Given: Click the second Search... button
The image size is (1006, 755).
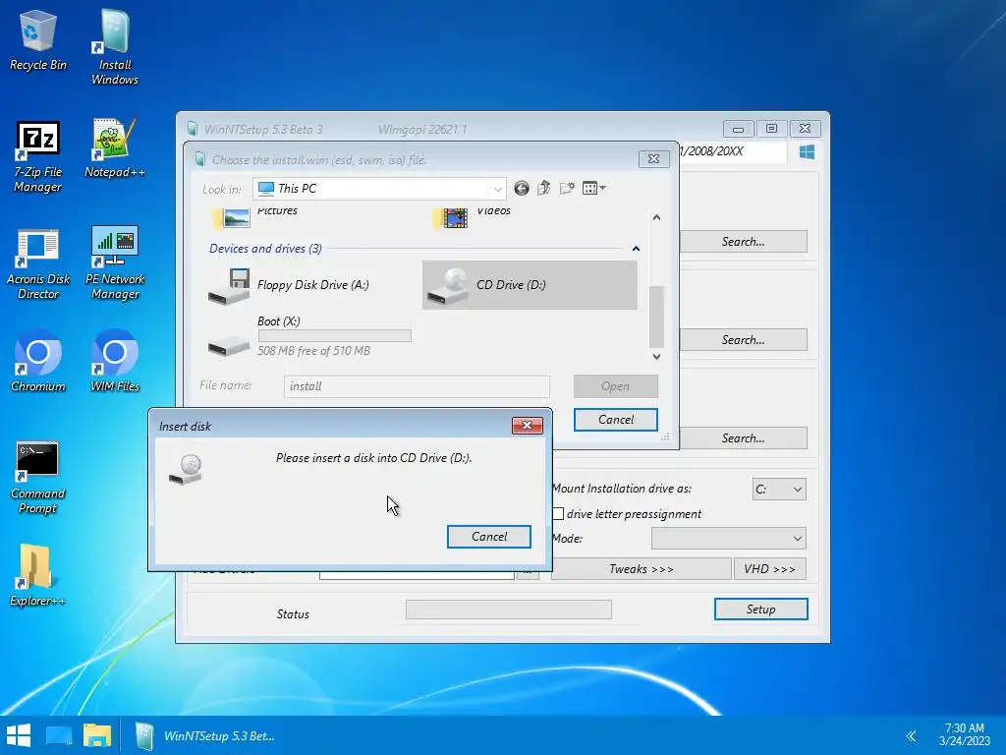Looking at the screenshot, I should point(743,340).
